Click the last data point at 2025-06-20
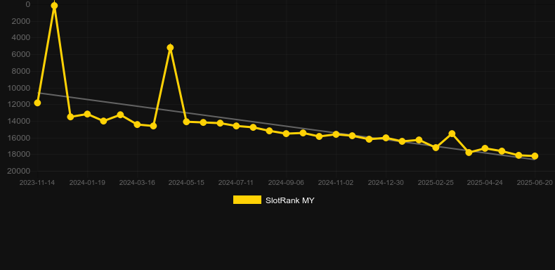Viewport: 555px width, 270px height. coord(535,156)
